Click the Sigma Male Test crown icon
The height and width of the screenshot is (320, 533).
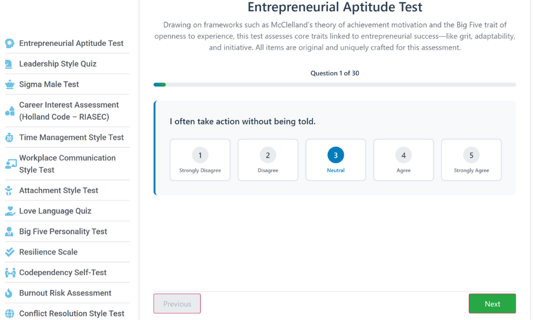[9, 84]
